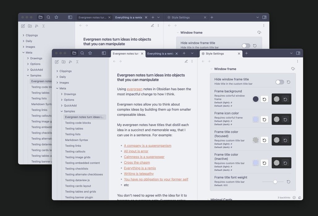The height and width of the screenshot is (216, 318).
Task: Reset the Frame title font weight setting
Action: 288,182
